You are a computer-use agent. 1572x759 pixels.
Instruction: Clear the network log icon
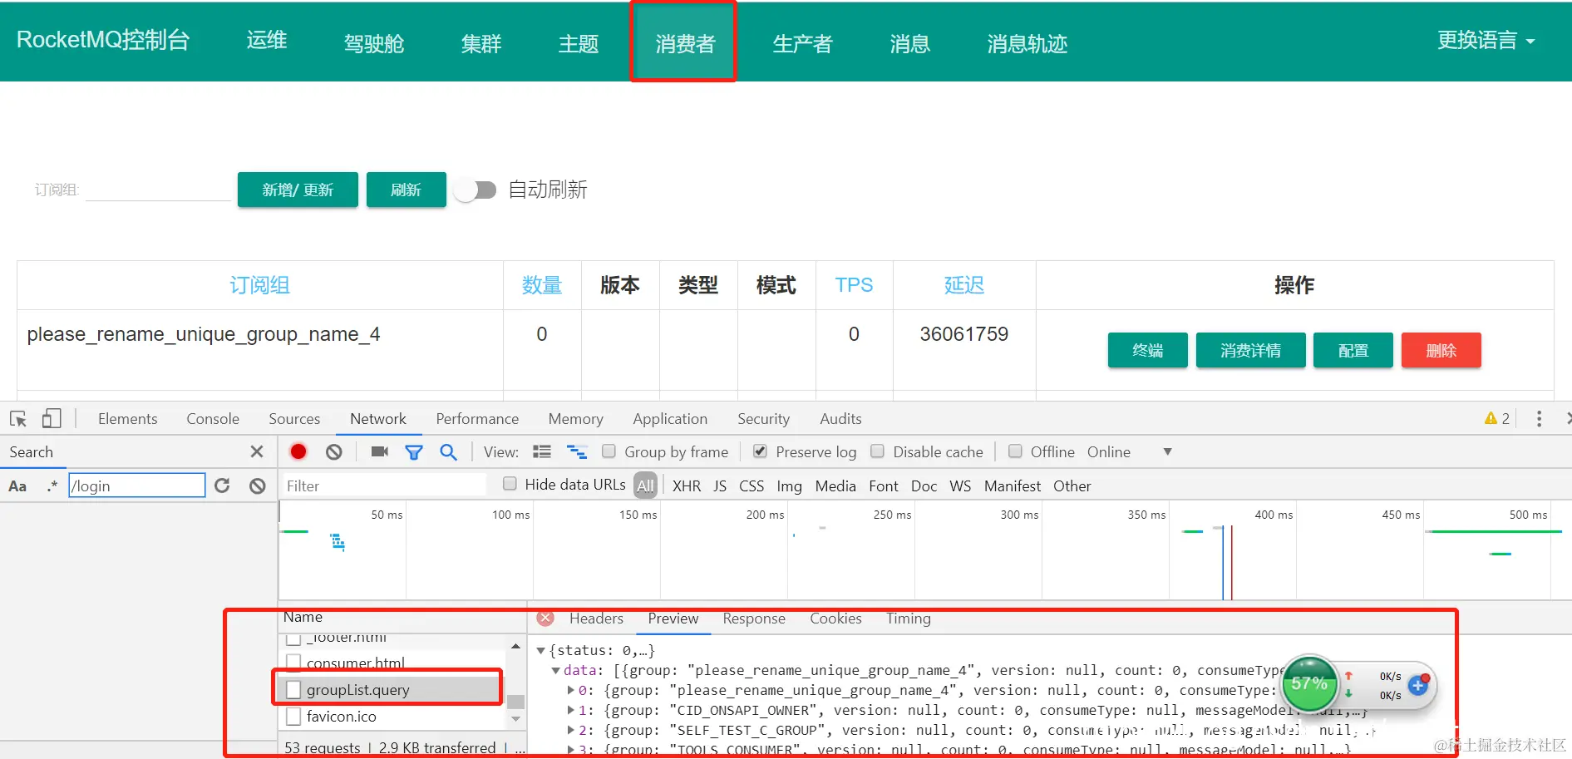[x=334, y=452]
